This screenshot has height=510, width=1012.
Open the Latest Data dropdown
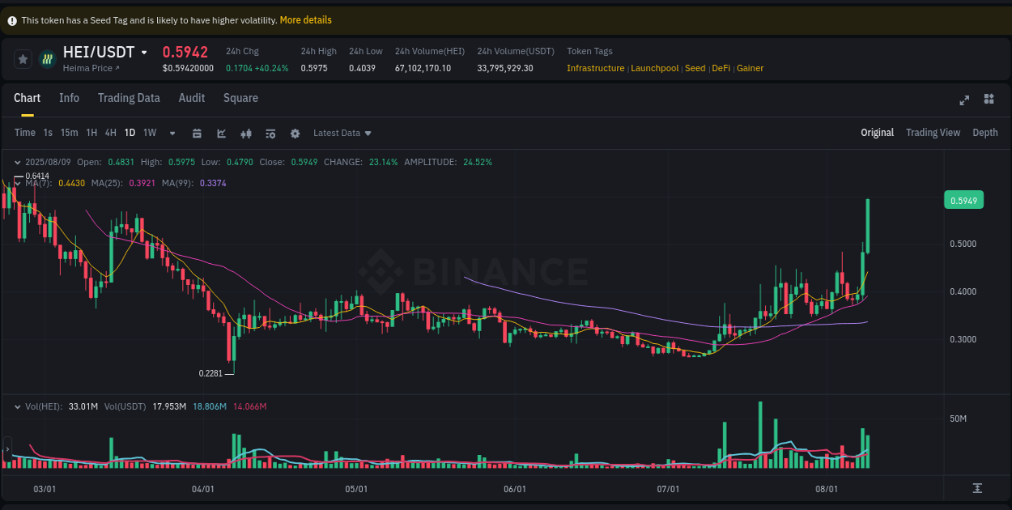click(342, 133)
